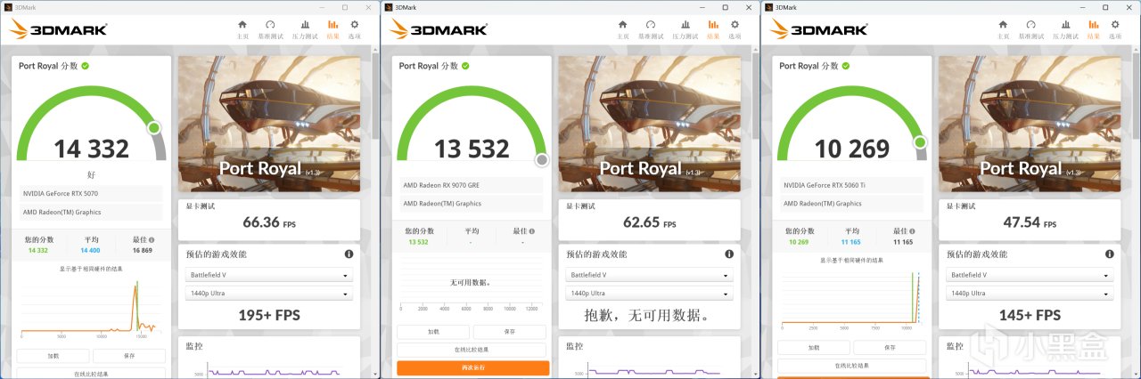1141x379 pixels.
Task: Select Results in RX 9070 GRE window
Action: [713, 29]
